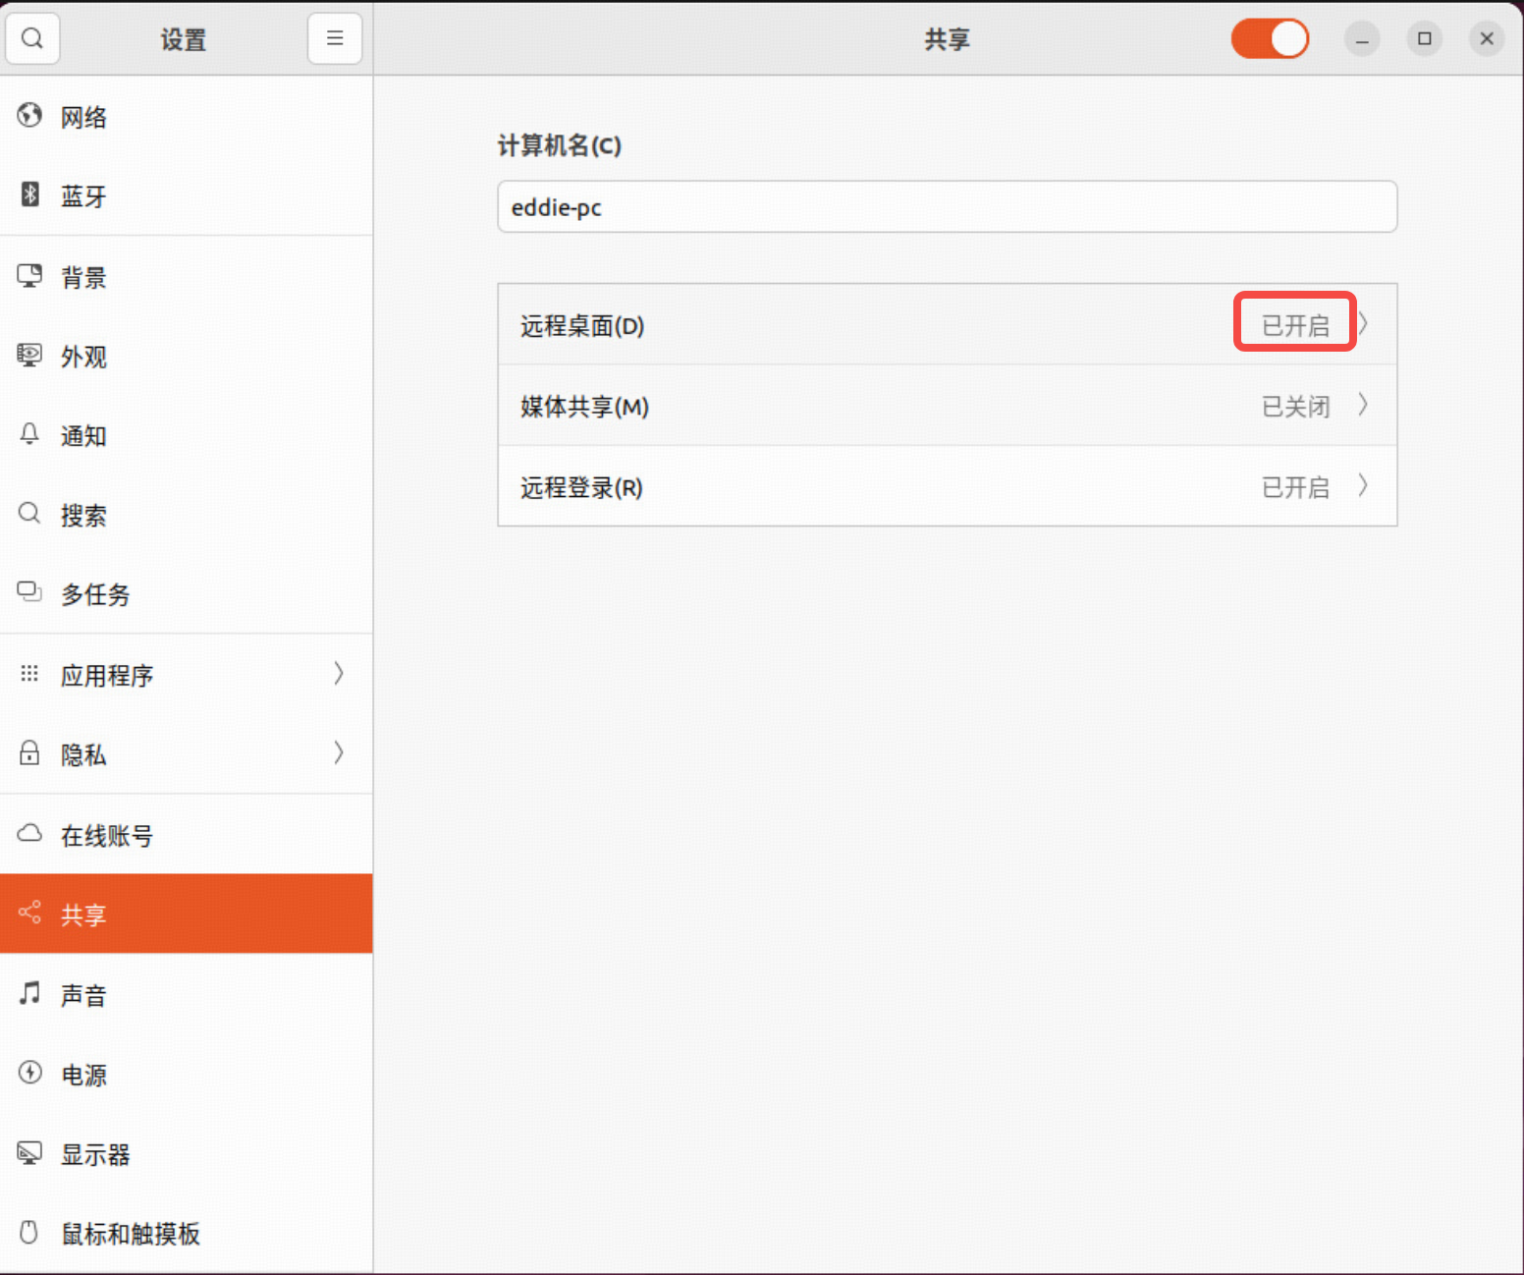
Task: Expand the Applications submenu chevron
Action: tap(339, 674)
